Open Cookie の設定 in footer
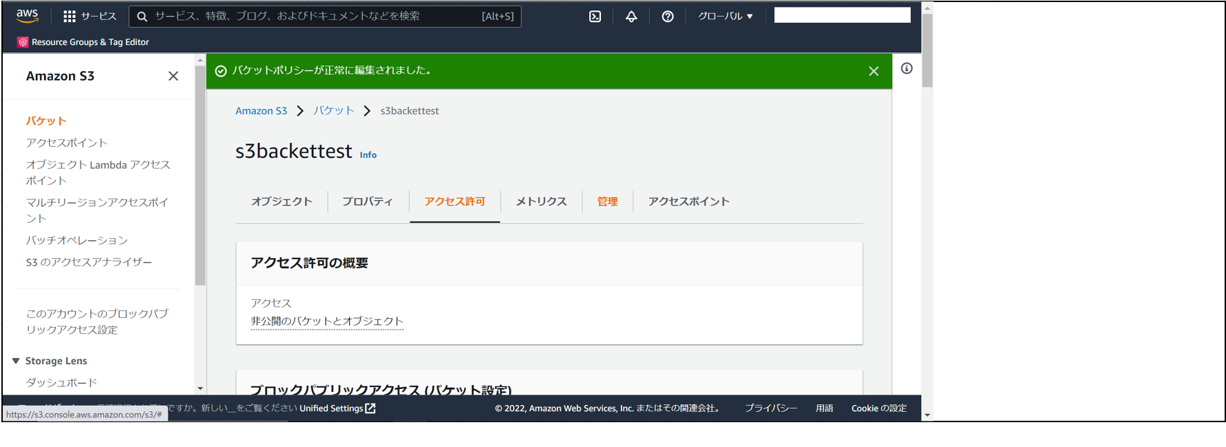This screenshot has height=447, width=1226. (879, 408)
